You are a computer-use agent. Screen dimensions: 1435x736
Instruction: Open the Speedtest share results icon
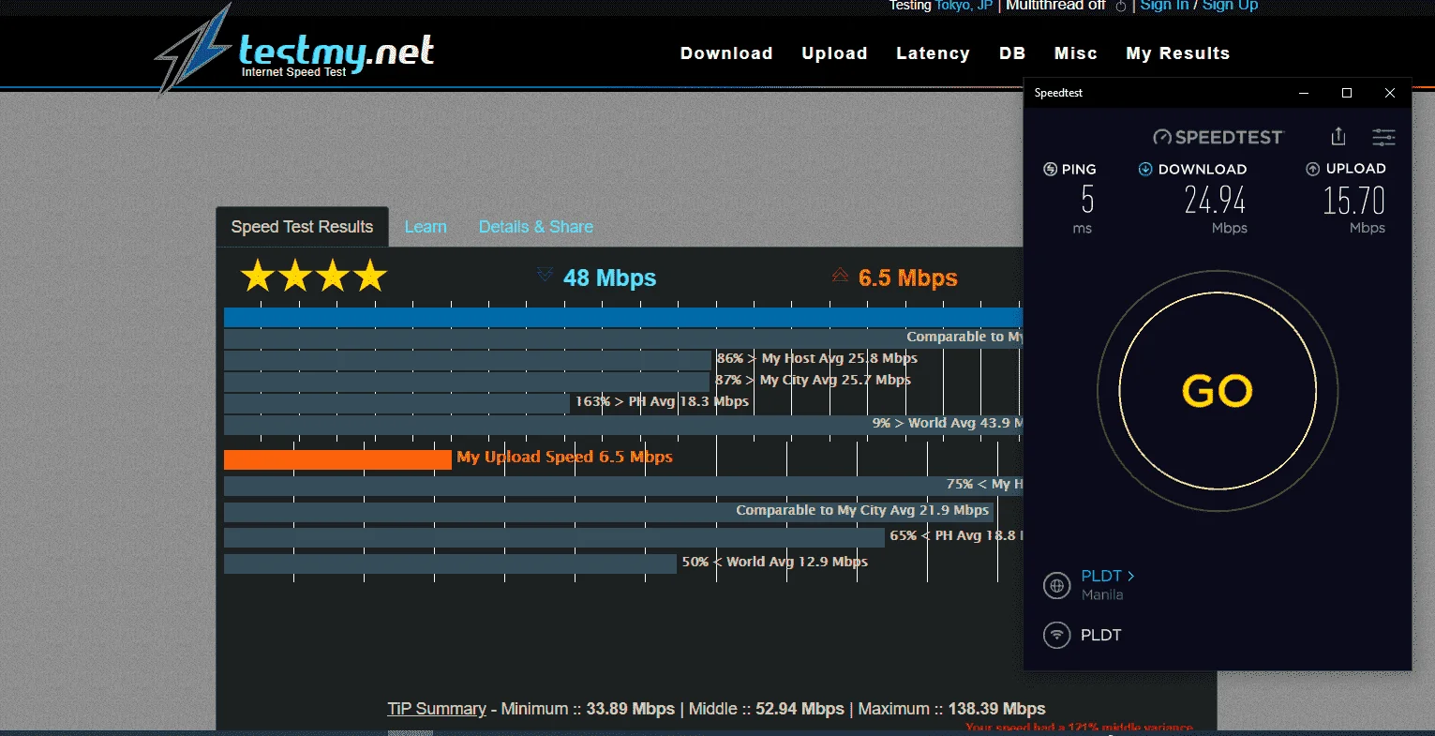coord(1338,137)
